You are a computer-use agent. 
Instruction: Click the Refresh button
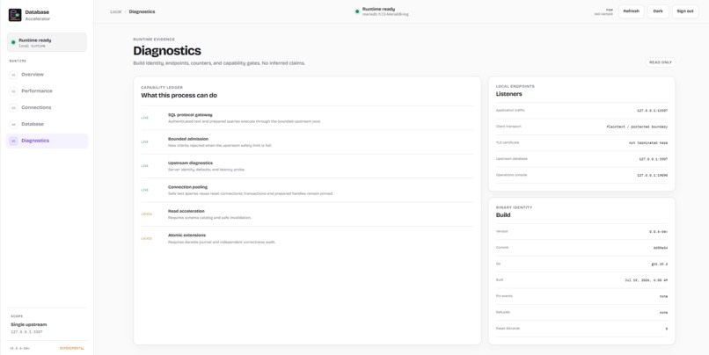(x=632, y=11)
